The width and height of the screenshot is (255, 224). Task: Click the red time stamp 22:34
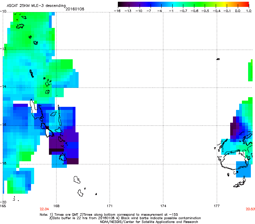click(x=44, y=209)
